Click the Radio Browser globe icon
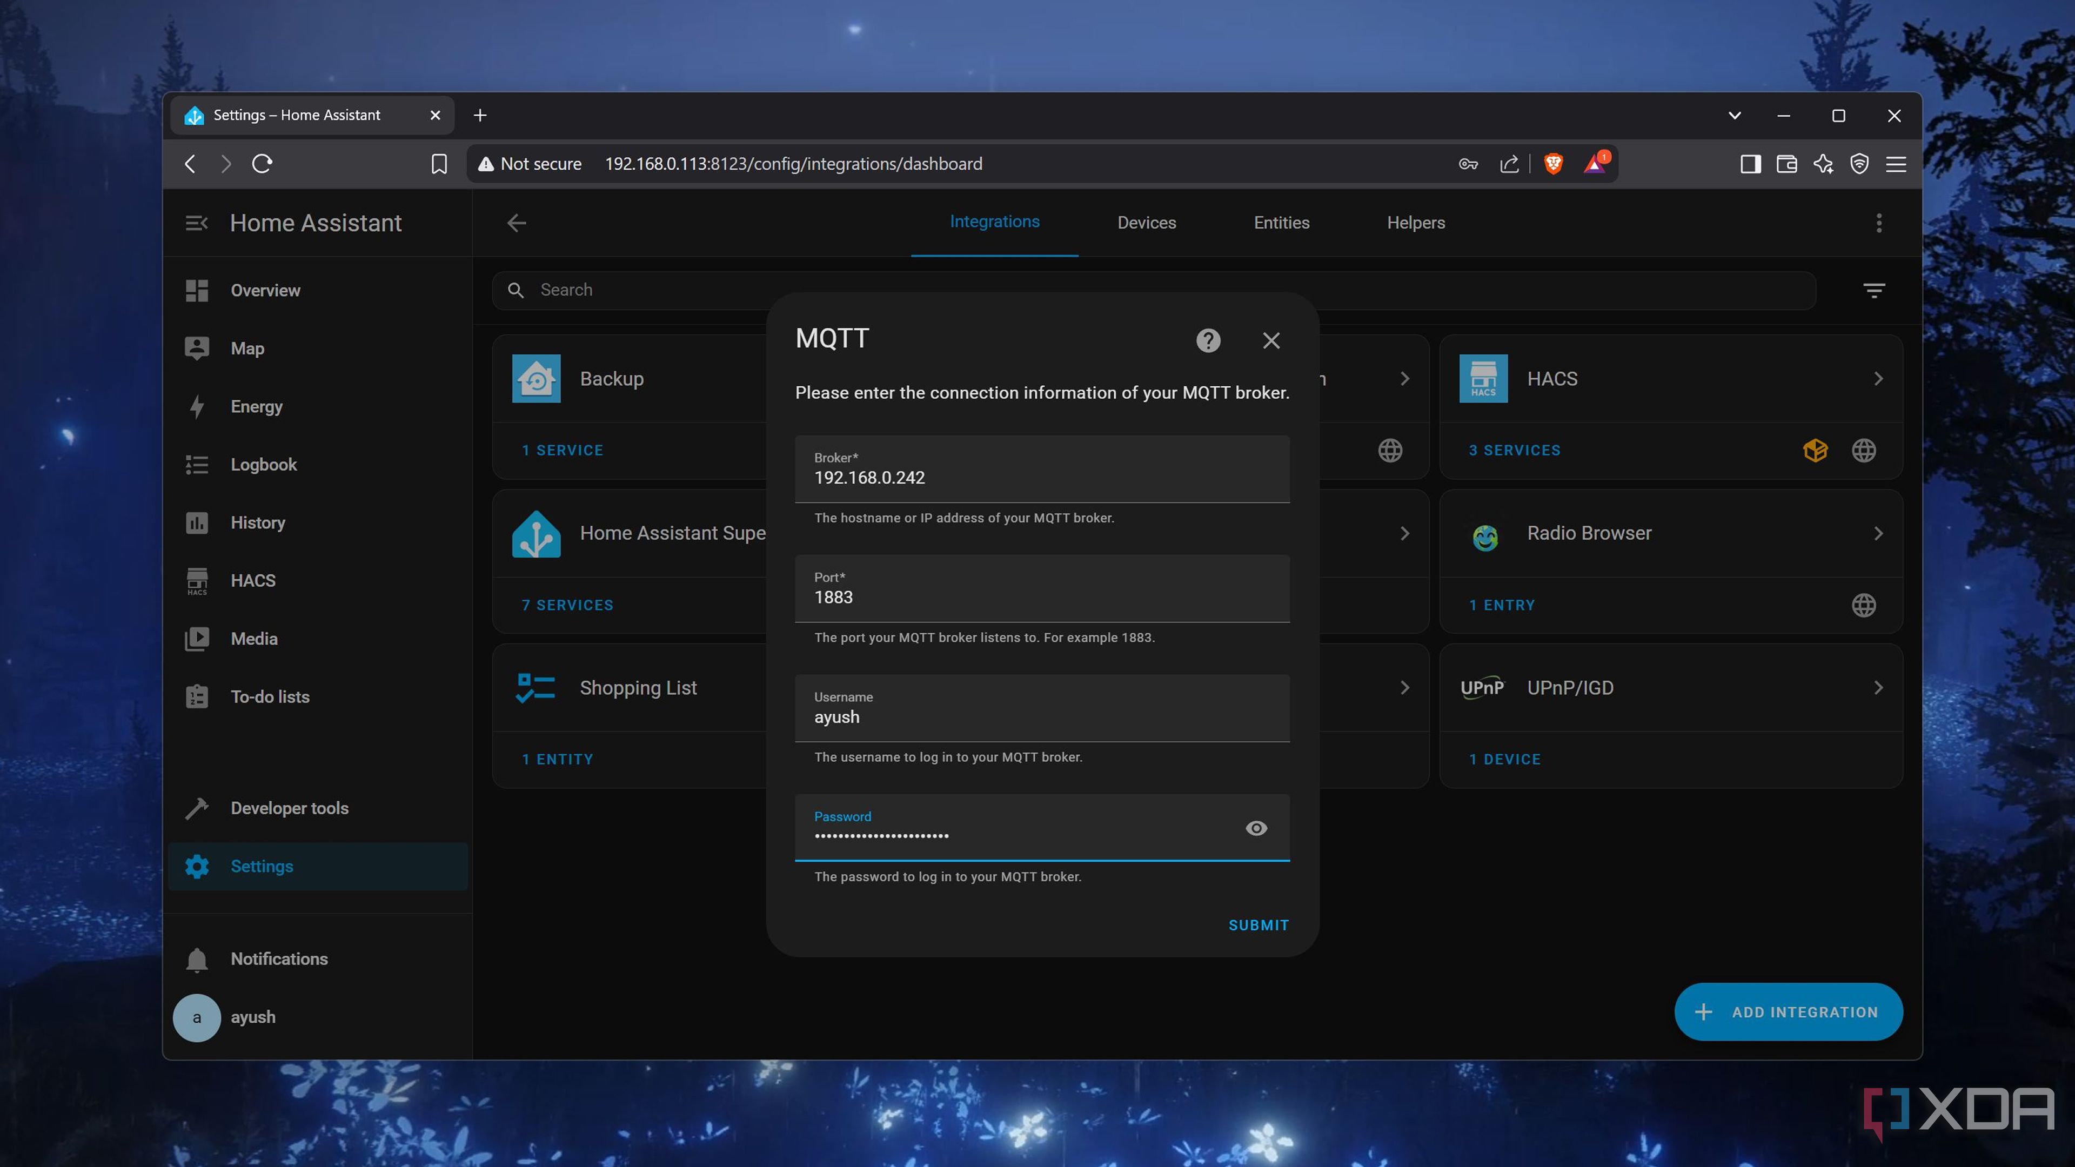 click(x=1863, y=605)
